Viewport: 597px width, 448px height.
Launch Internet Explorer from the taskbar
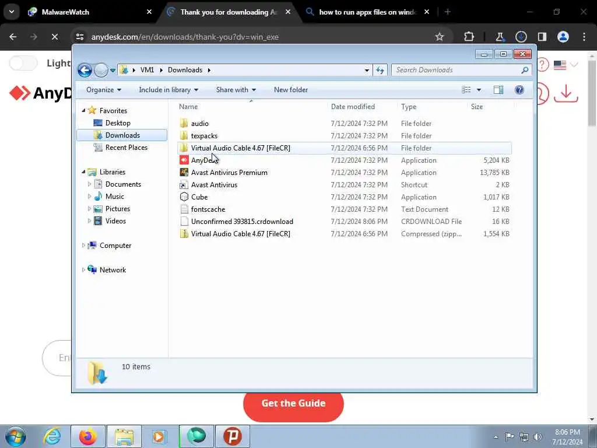52,436
